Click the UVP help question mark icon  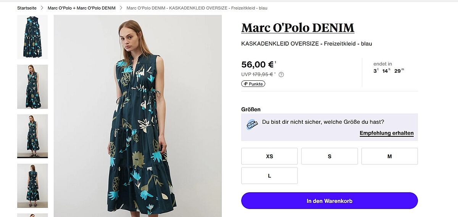(x=281, y=75)
